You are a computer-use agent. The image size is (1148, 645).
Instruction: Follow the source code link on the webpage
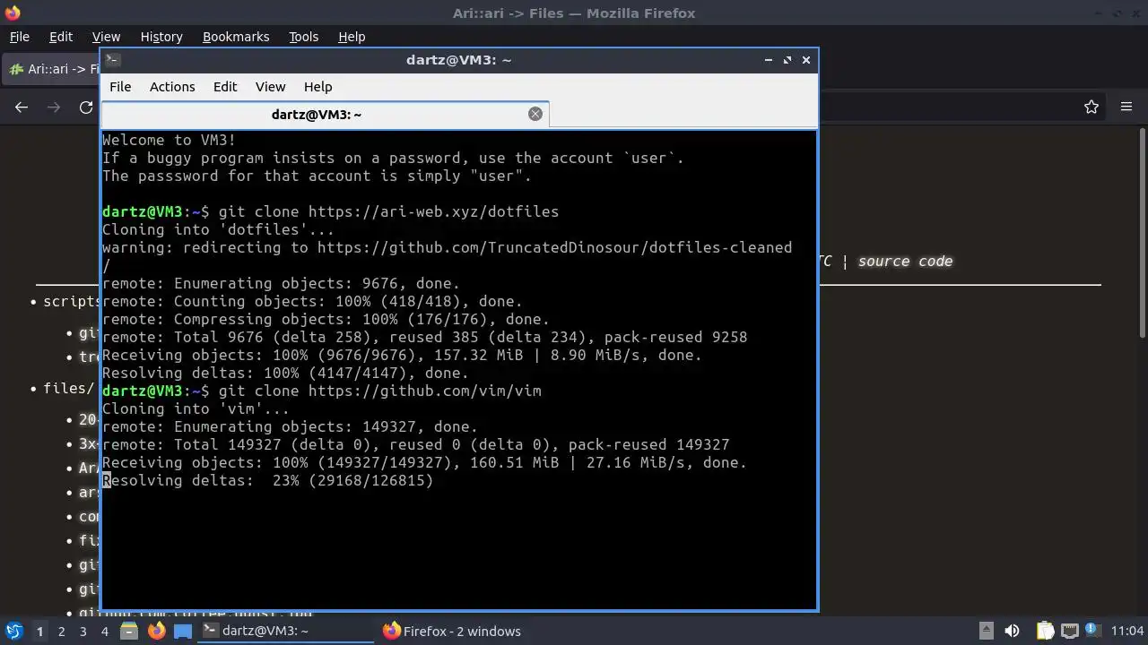point(905,261)
